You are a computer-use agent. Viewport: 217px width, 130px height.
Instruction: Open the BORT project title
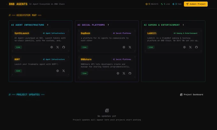coord(17,59)
